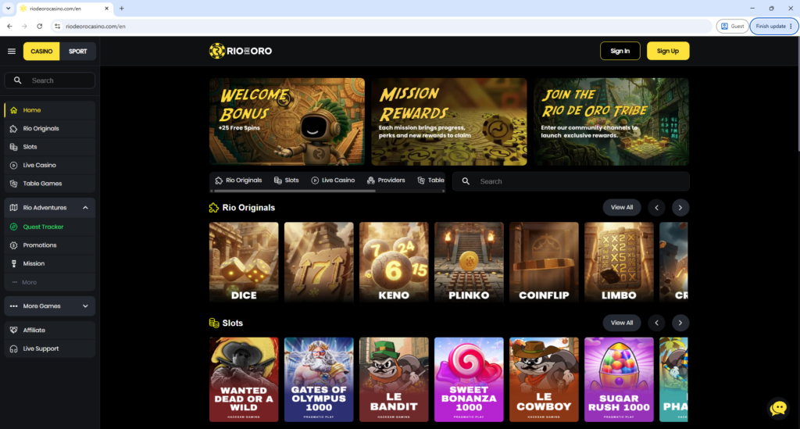Select the Rio Originals category tab
Image resolution: width=800 pixels, height=429 pixels.
pos(238,181)
